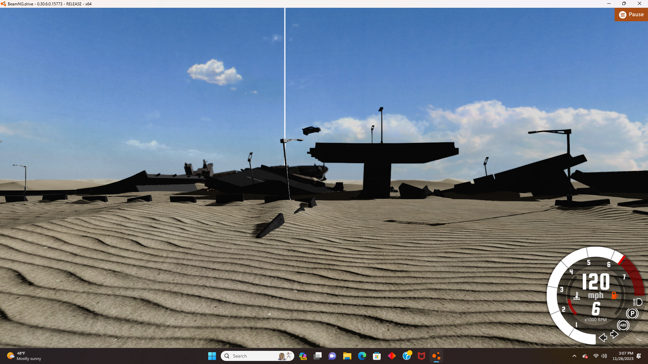
Task: Toggle the parking brake indicator
Action: coord(632,313)
